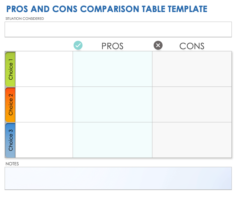The height and width of the screenshot is (199, 238).
Task: Click the Choice 3 description cell
Action: (x=44, y=140)
